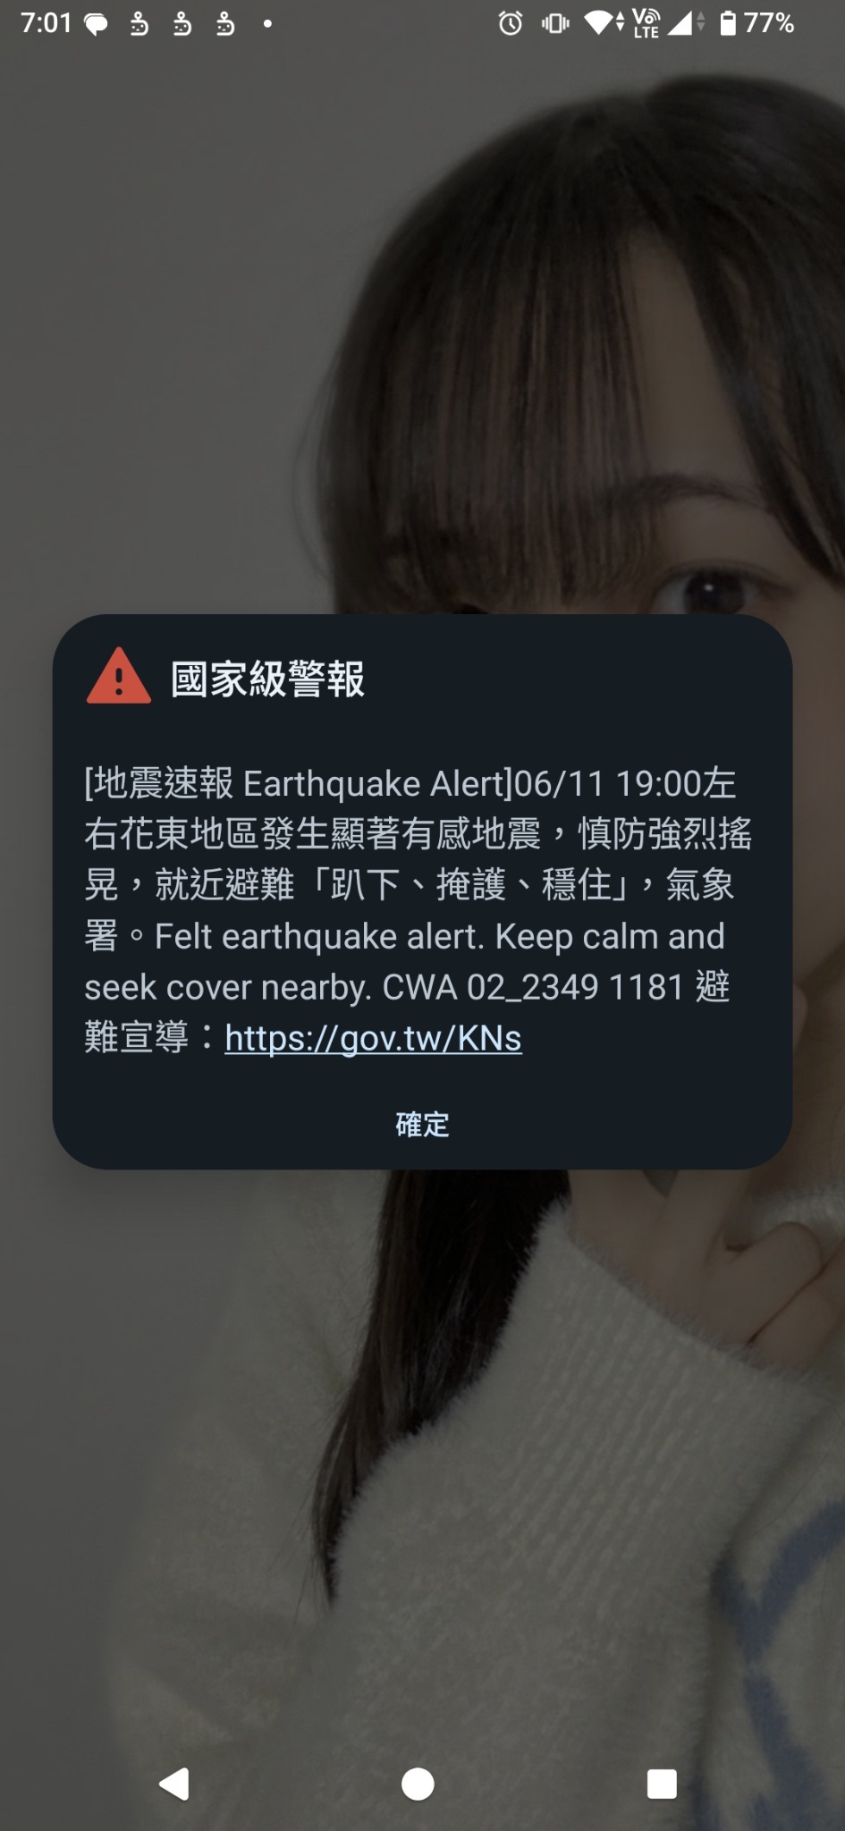The image size is (845, 1831).
Task: Tap the circular home navigation button
Action: (418, 1784)
